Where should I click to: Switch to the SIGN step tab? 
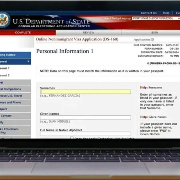(151, 32)
